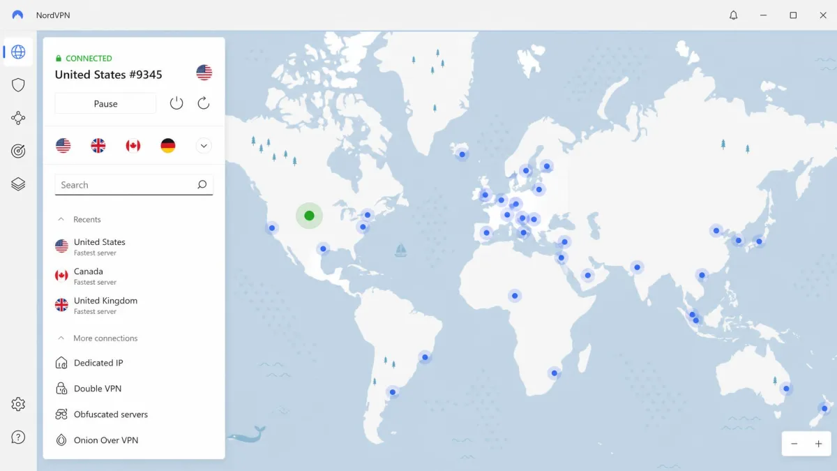Collapse the More connections section
Screen dimensions: 837x471
tap(61, 338)
